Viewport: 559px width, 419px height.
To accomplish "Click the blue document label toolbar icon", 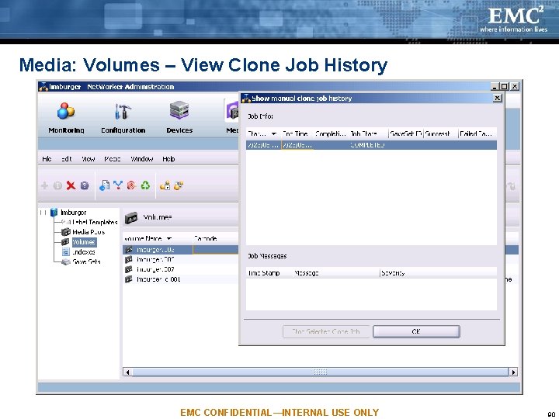I will [104, 185].
